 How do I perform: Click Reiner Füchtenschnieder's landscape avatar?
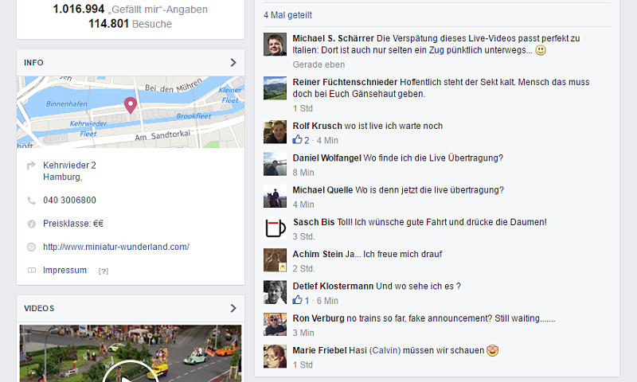pos(275,88)
